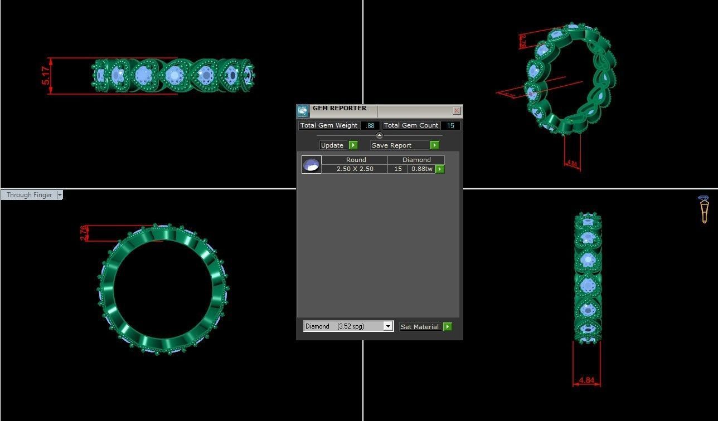
Task: Select the round diamond gem thumbnail
Action: point(312,165)
